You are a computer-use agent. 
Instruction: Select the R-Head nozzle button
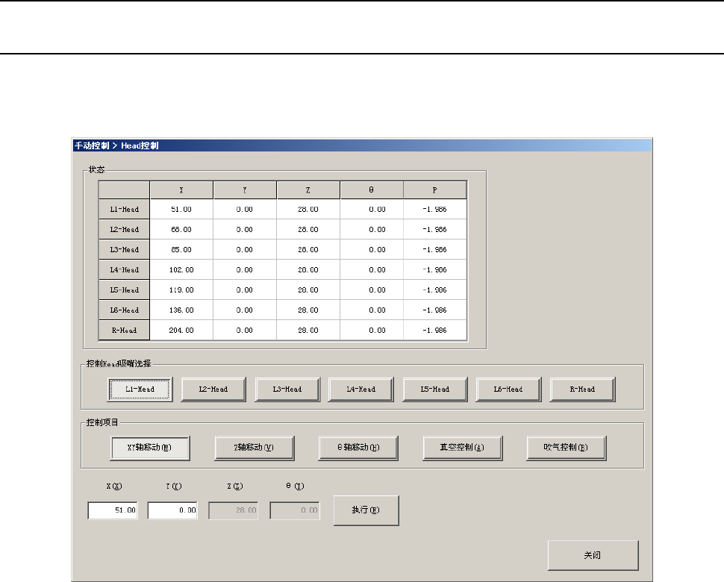pos(582,389)
